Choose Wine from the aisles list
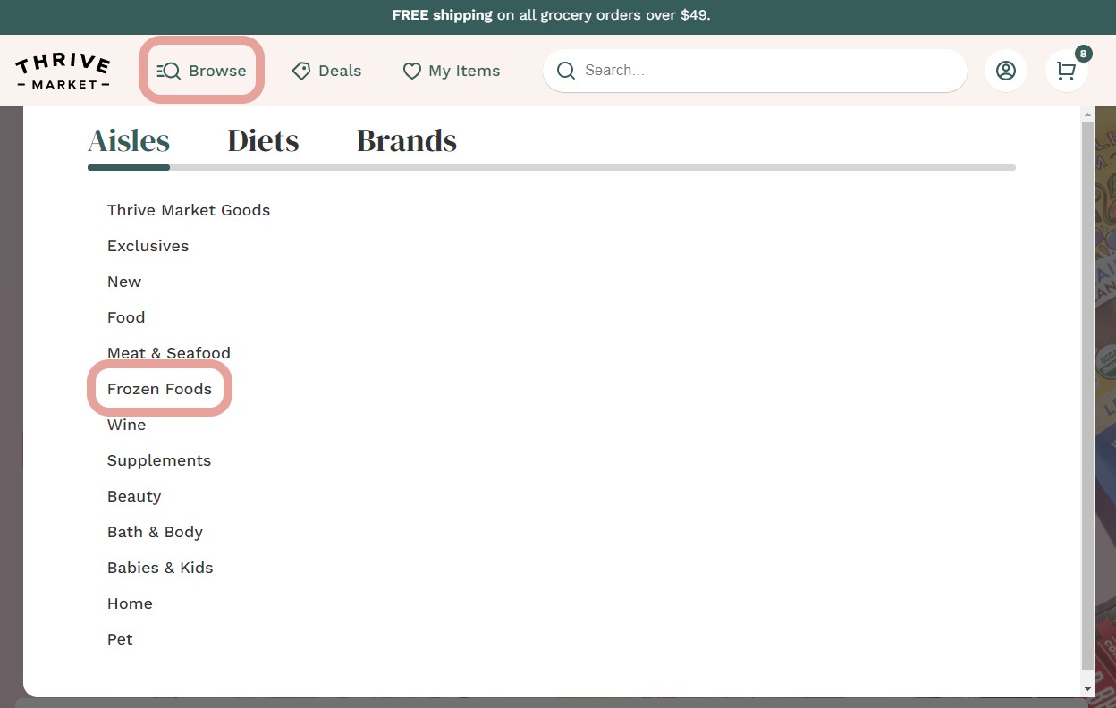The height and width of the screenshot is (708, 1116). coord(126,425)
